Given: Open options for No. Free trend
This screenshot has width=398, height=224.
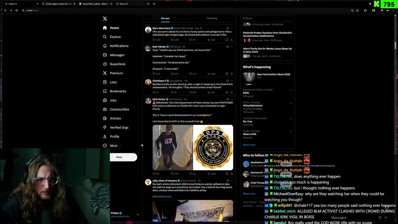Looking at the screenshot, I should 291,119.
